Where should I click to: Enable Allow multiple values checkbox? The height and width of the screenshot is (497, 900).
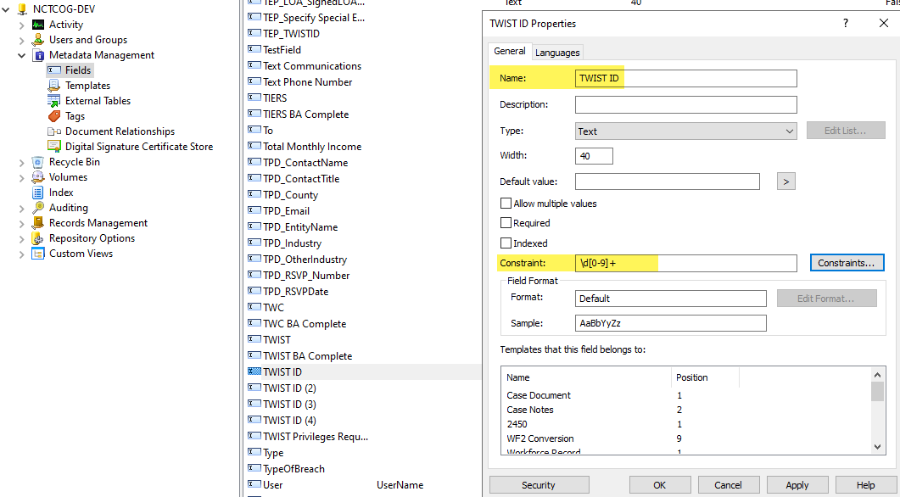[506, 204]
